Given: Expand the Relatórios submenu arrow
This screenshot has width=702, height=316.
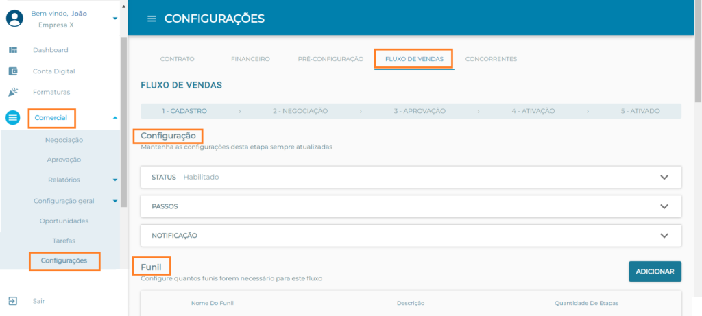Looking at the screenshot, I should 115,180.
